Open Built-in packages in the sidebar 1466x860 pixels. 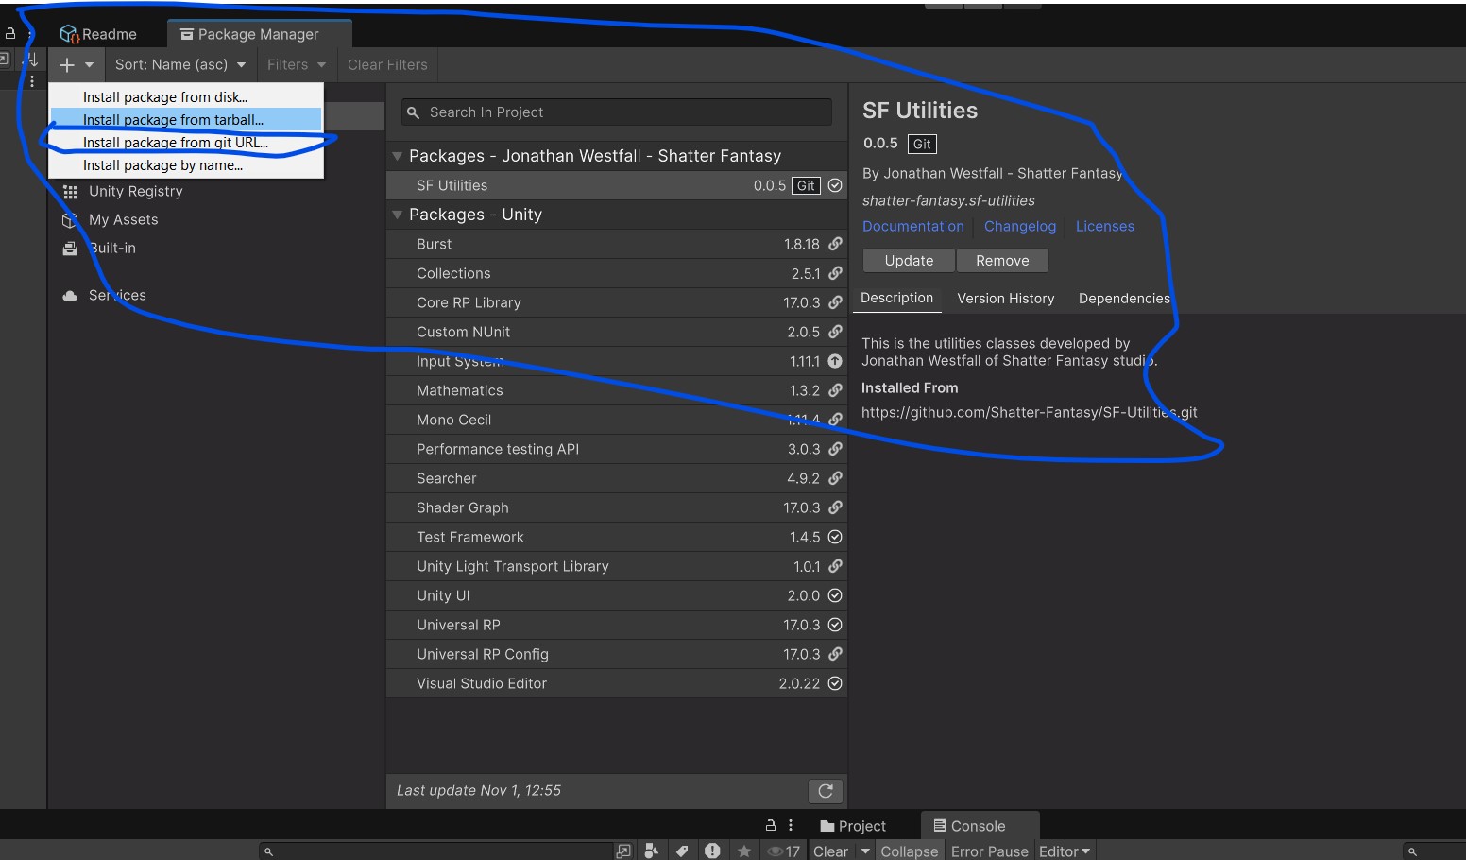coord(112,248)
